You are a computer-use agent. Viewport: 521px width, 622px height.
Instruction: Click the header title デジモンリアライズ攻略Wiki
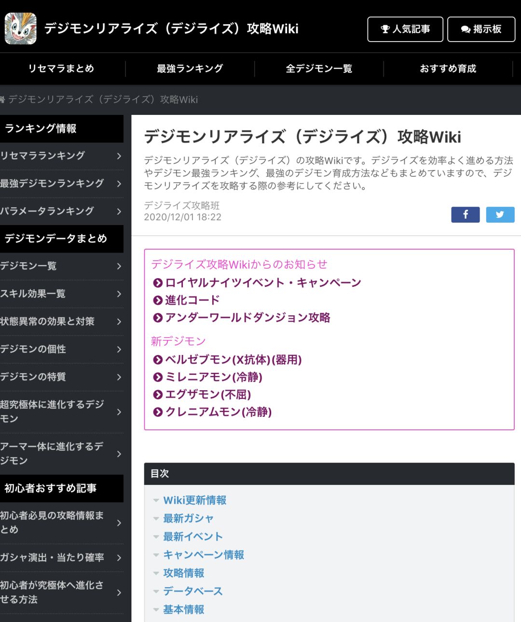(x=171, y=28)
